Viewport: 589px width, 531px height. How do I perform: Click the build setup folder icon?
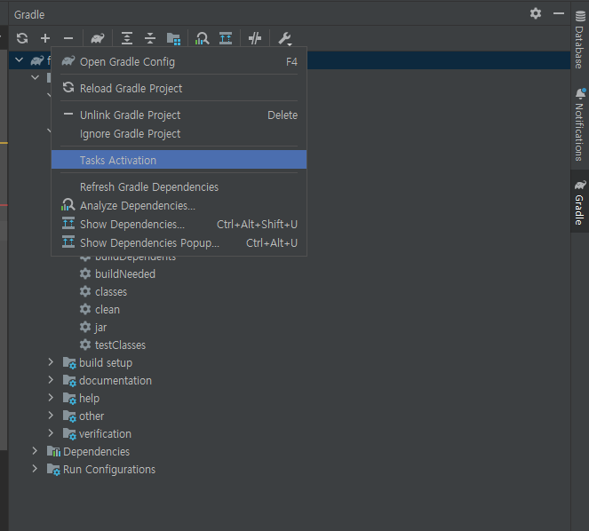click(x=69, y=363)
